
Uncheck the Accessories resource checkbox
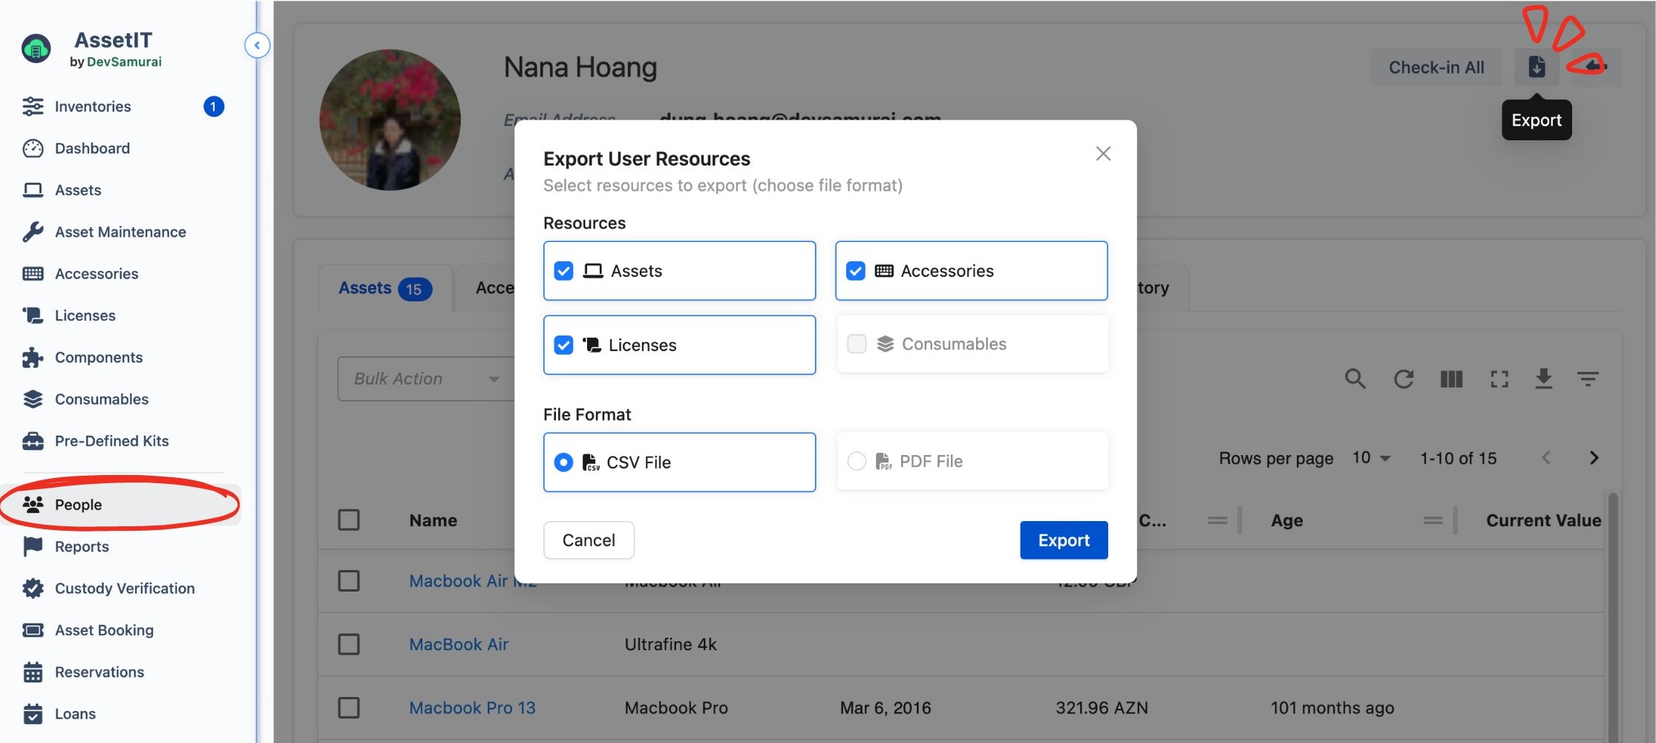856,271
